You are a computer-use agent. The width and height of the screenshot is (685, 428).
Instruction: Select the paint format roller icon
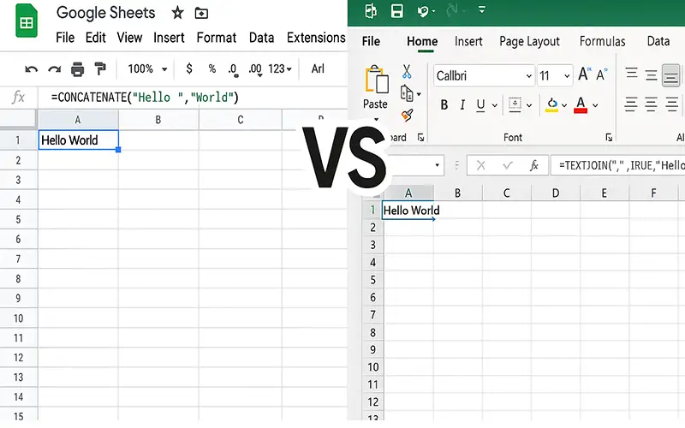(x=100, y=69)
